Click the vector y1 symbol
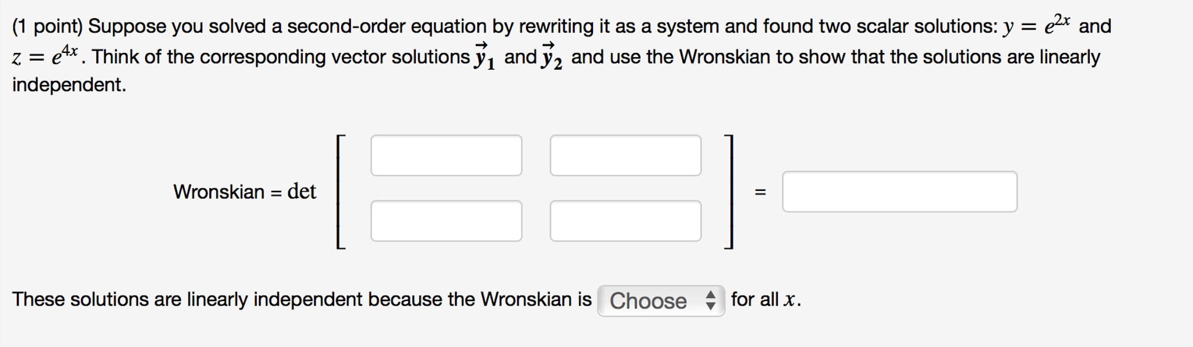 click(x=485, y=56)
